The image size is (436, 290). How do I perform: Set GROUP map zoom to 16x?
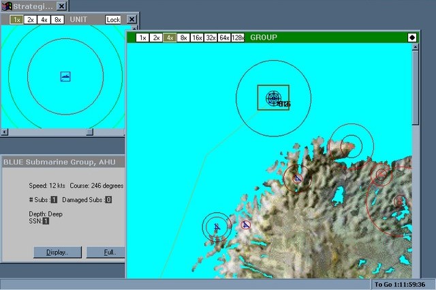tap(197, 38)
